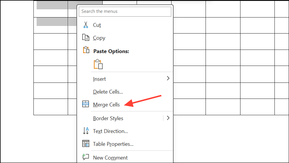Expand the Border Styles submenu arrow
289x163 pixels.
168,118
